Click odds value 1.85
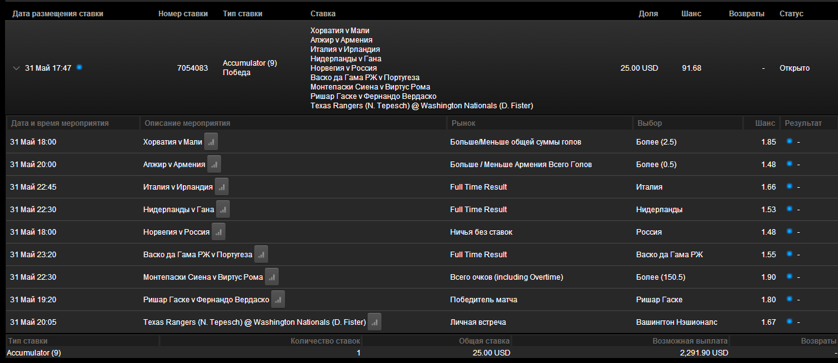Viewport: 838px width, 363px height. pos(768,142)
